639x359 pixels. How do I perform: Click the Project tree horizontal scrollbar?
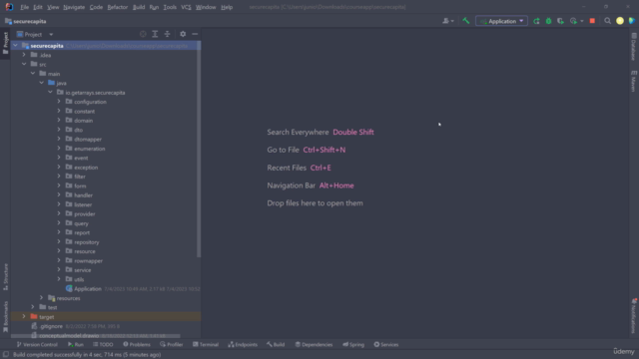[96, 336]
